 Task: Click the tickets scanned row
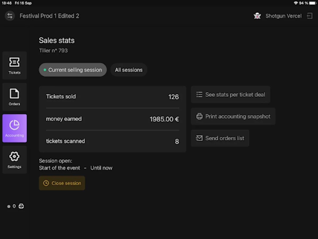pos(112,141)
